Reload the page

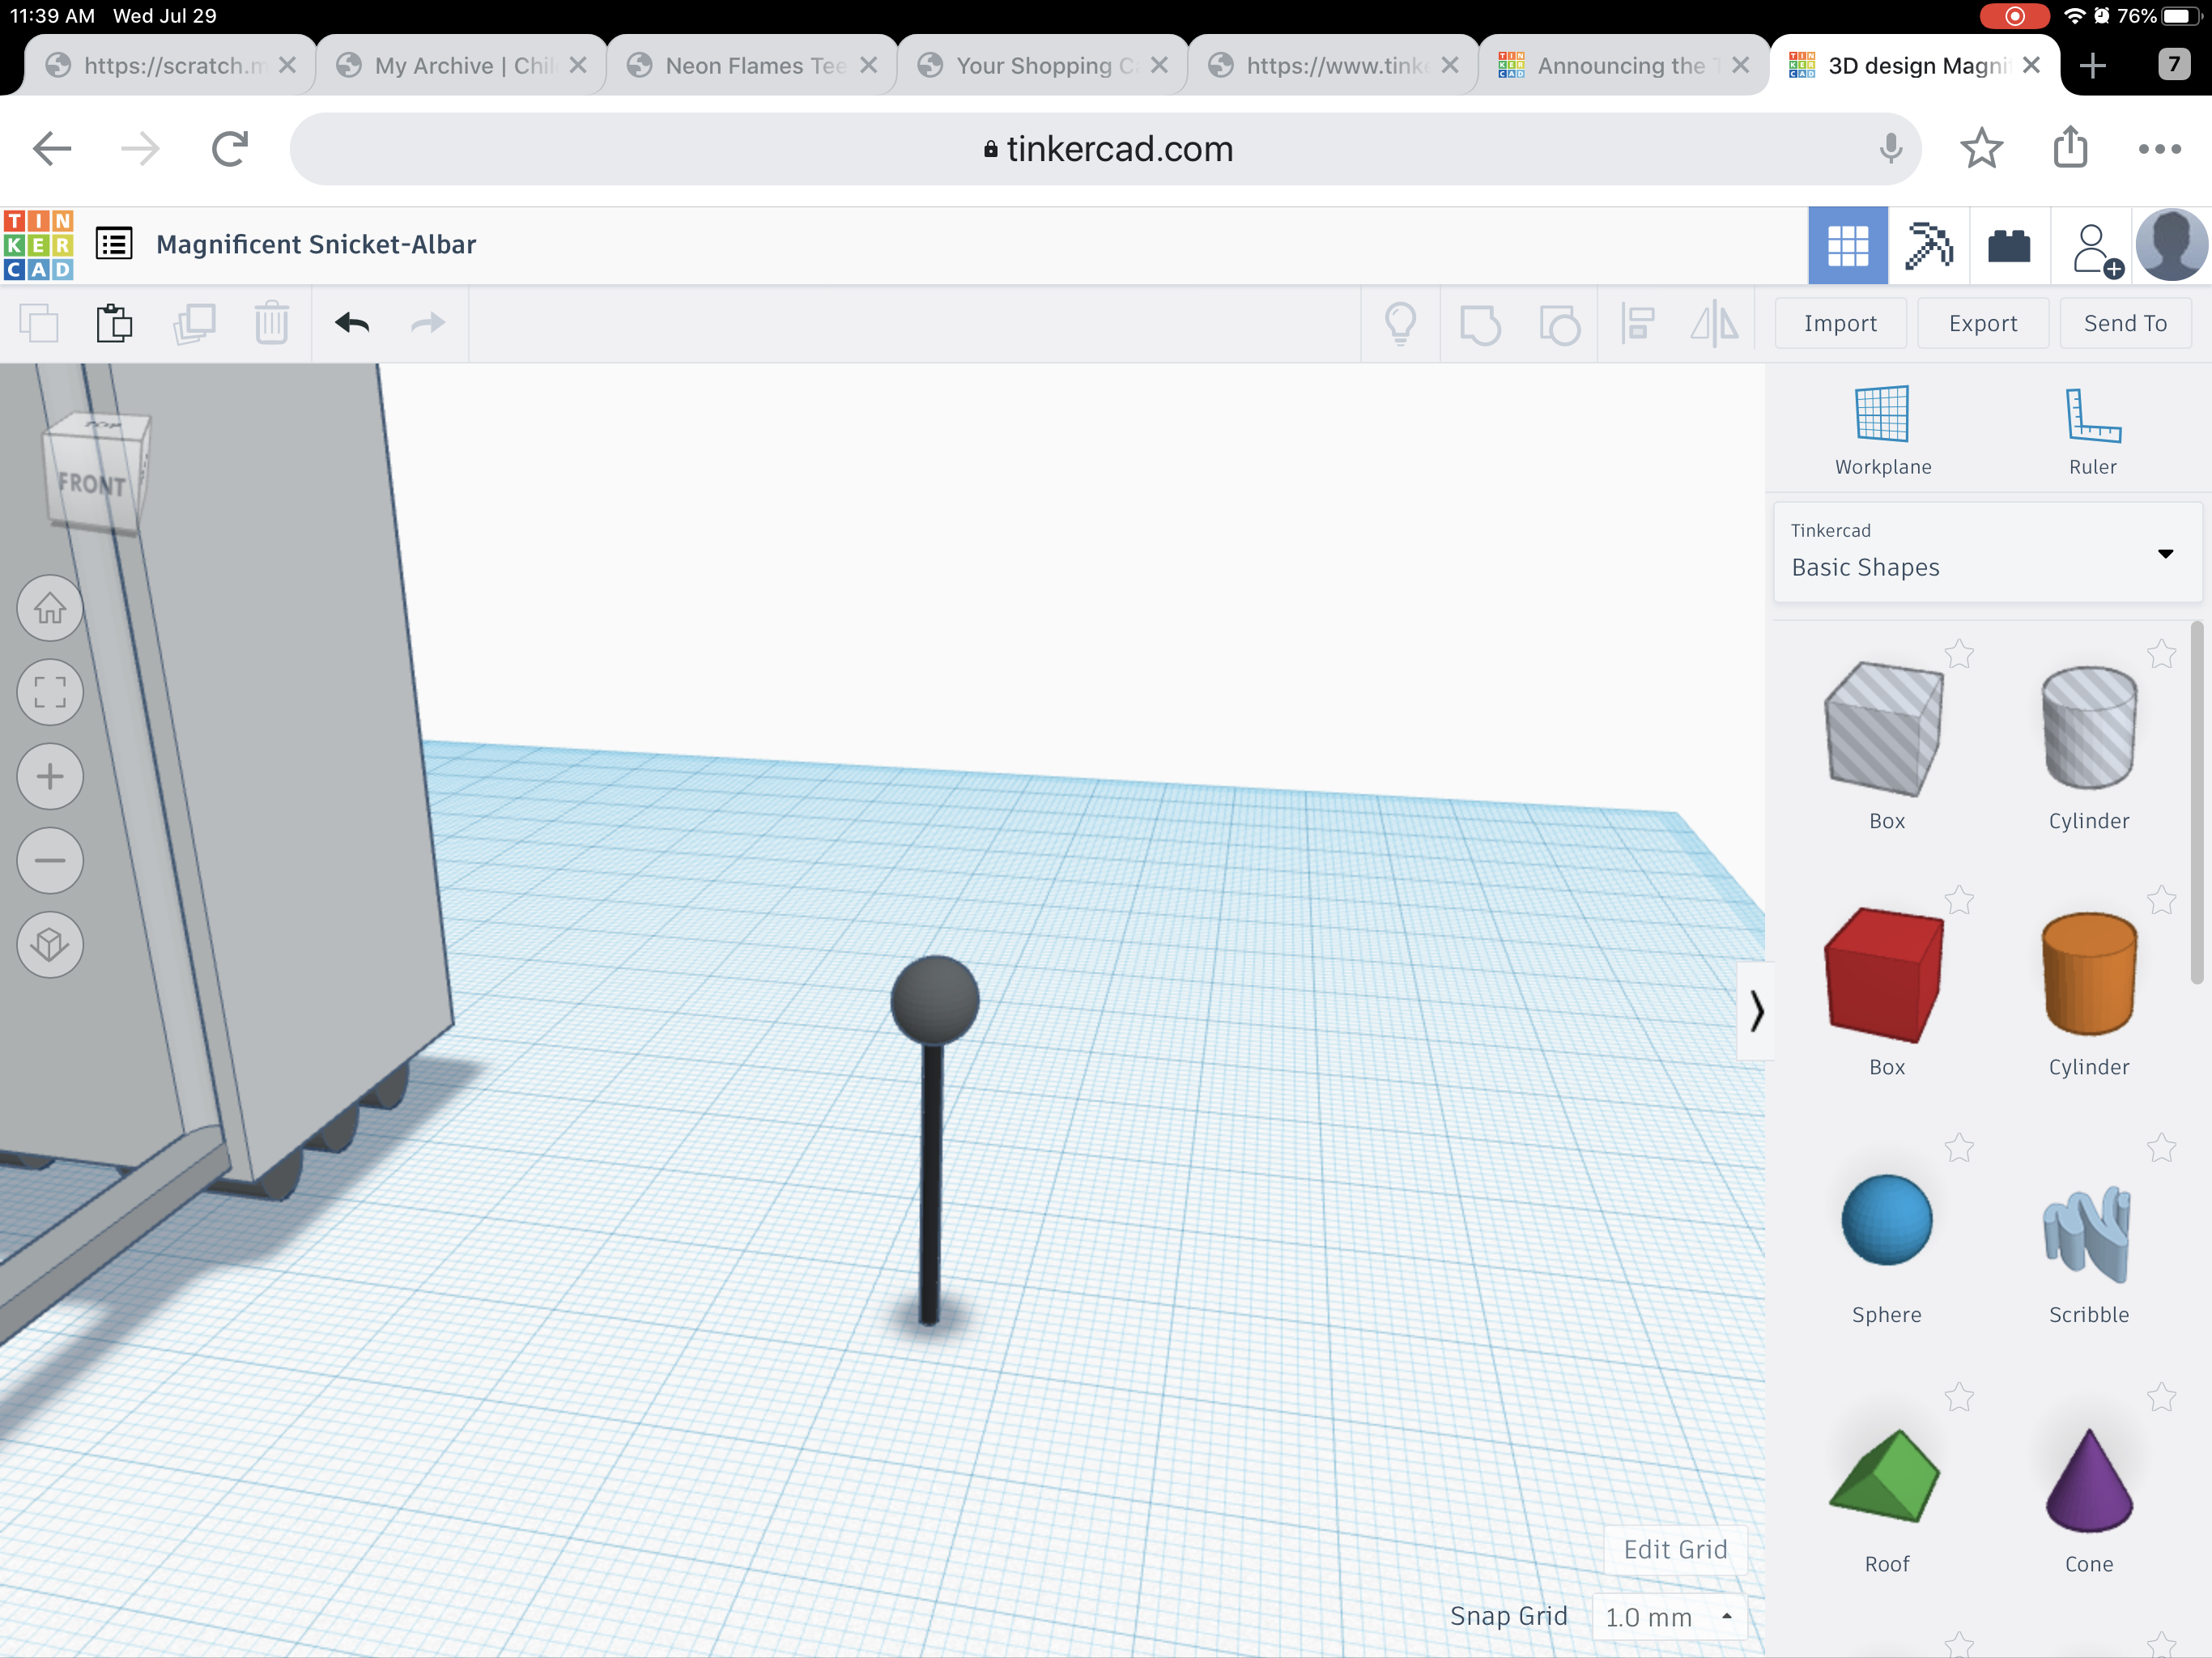pos(229,149)
